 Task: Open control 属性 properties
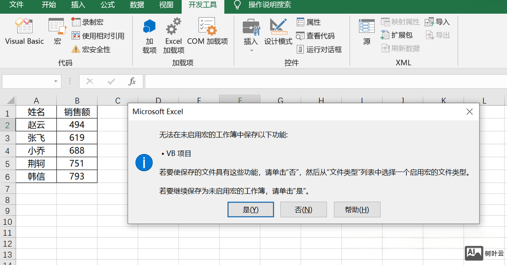click(x=309, y=22)
